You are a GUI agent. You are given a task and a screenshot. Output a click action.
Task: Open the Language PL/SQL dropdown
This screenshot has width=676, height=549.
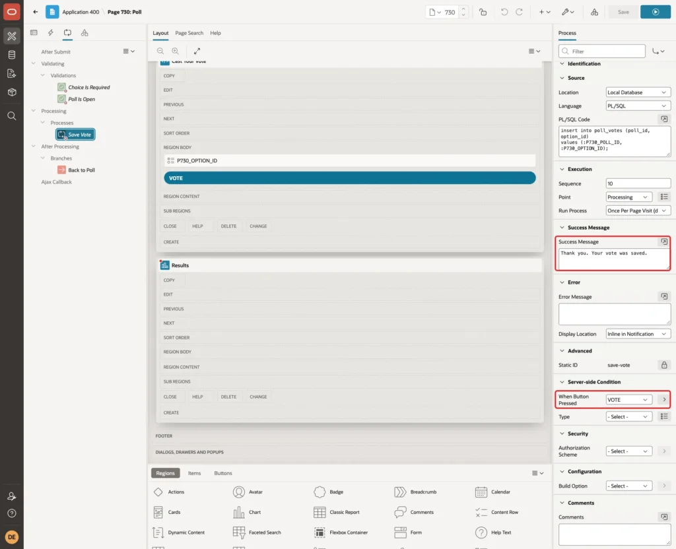pyautogui.click(x=638, y=106)
